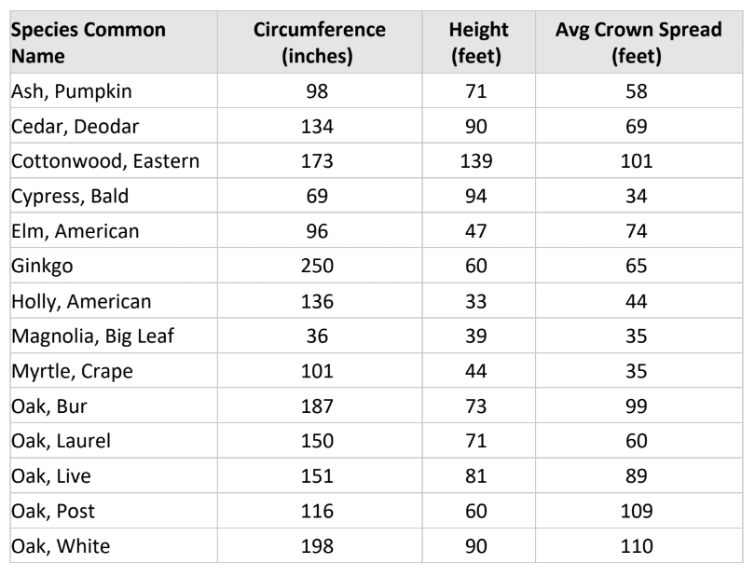Click Oak, Laurel circumference value 150
This screenshot has width=755, height=577.
point(320,441)
